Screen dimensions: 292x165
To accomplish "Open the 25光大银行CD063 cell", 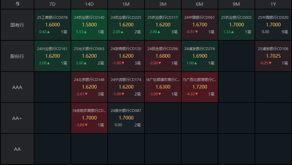I will click(x=89, y=56).
